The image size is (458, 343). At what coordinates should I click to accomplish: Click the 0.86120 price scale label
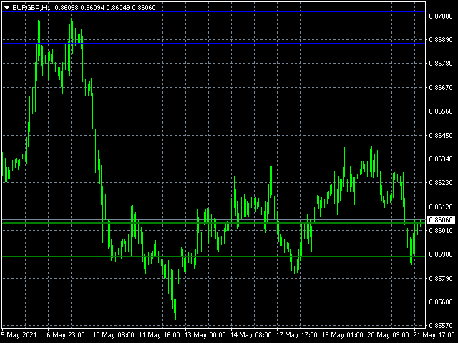point(441,207)
